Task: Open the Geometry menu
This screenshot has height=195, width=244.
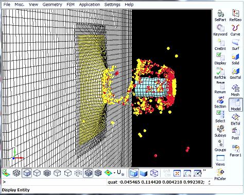Action: click(x=52, y=5)
